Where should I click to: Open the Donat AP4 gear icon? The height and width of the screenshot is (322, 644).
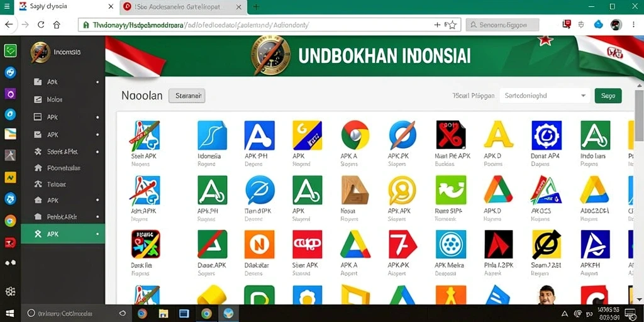(x=547, y=135)
